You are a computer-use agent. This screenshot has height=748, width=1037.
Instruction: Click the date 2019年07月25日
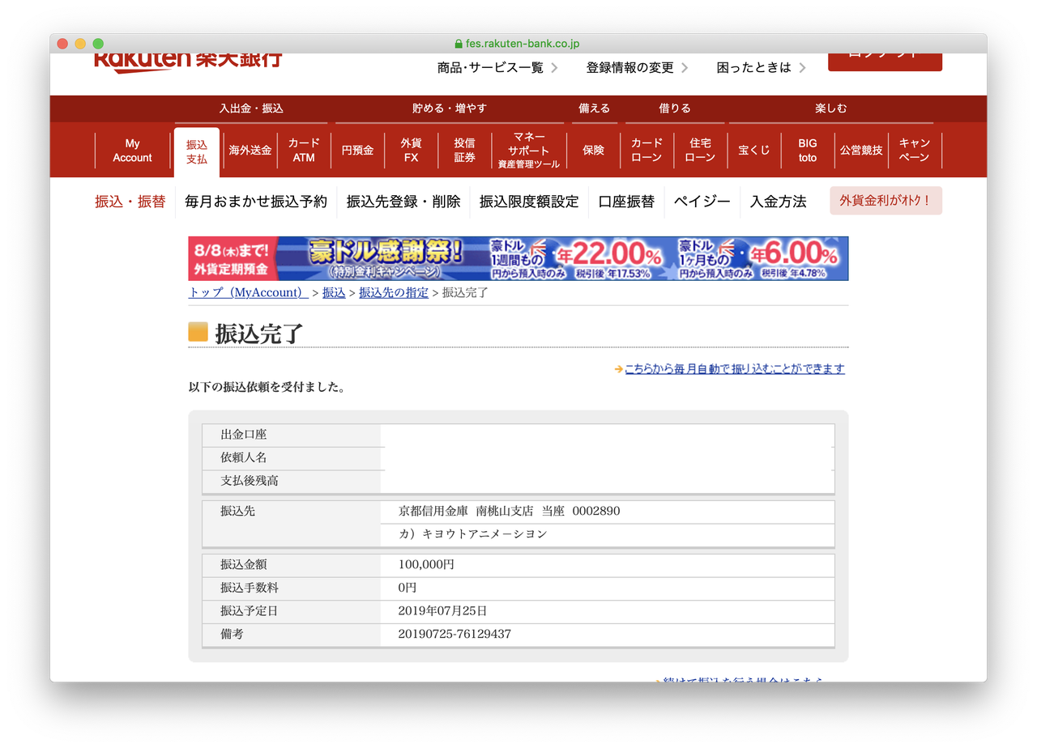point(443,611)
